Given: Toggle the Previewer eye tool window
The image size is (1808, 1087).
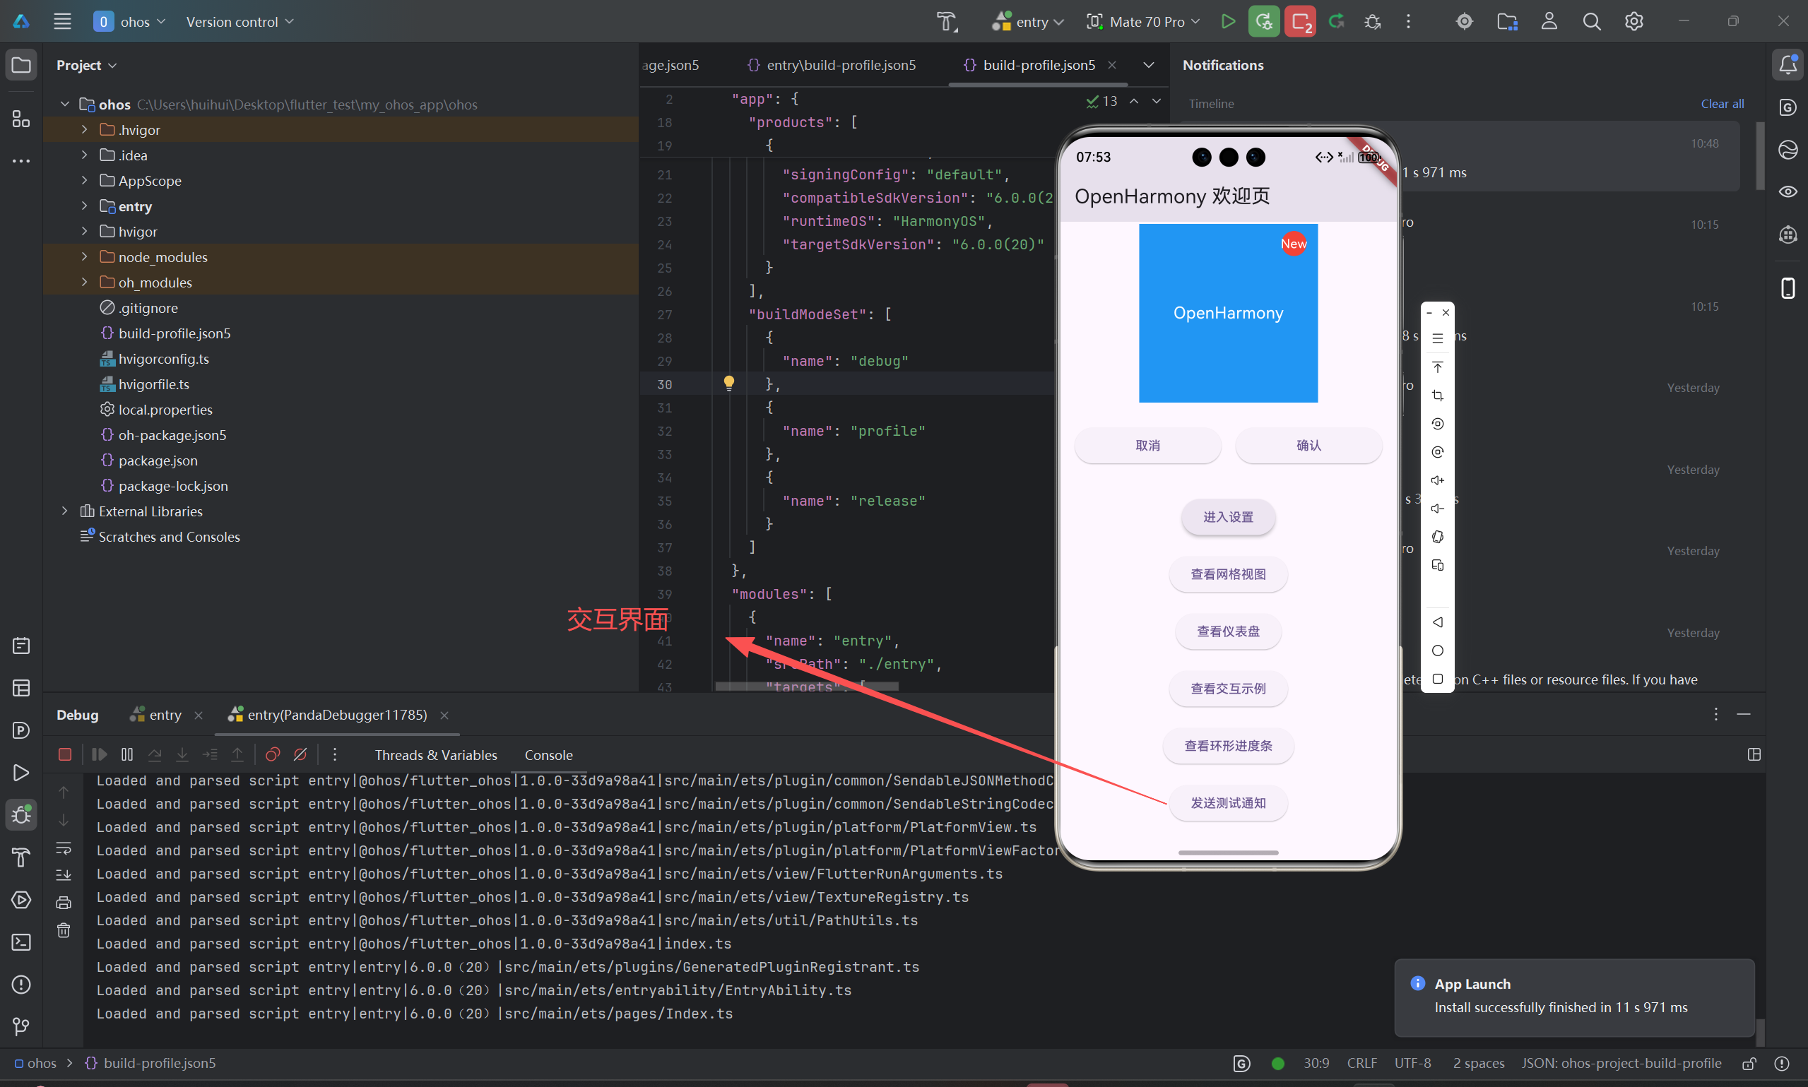Looking at the screenshot, I should tap(1788, 192).
